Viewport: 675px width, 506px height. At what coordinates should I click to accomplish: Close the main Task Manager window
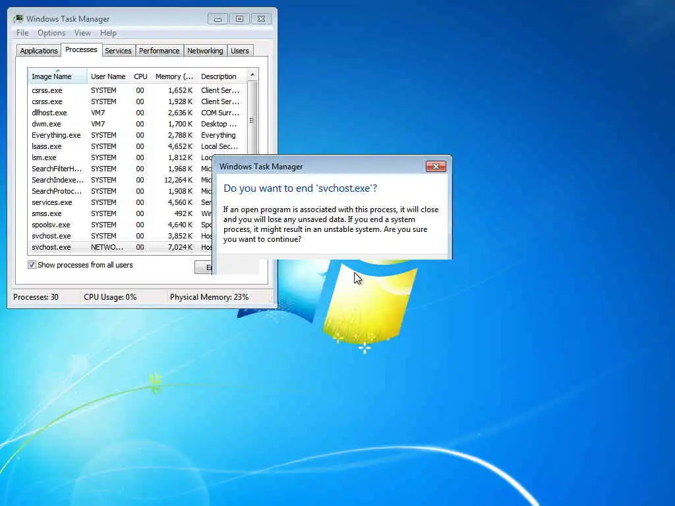click(261, 19)
